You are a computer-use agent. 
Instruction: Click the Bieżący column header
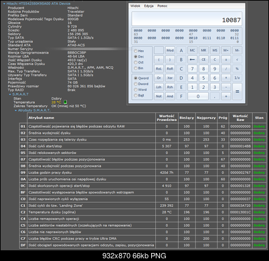point(187,118)
